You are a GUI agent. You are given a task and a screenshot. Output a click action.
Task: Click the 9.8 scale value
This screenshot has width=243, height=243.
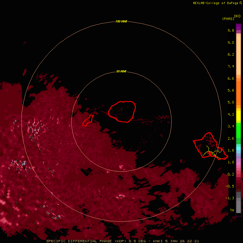point(231,30)
